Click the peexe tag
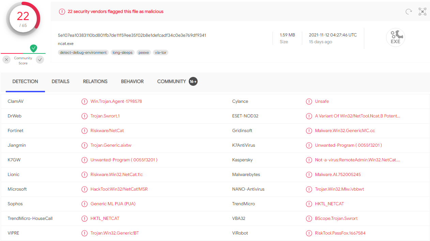This screenshot has width=430, height=241. click(x=144, y=53)
